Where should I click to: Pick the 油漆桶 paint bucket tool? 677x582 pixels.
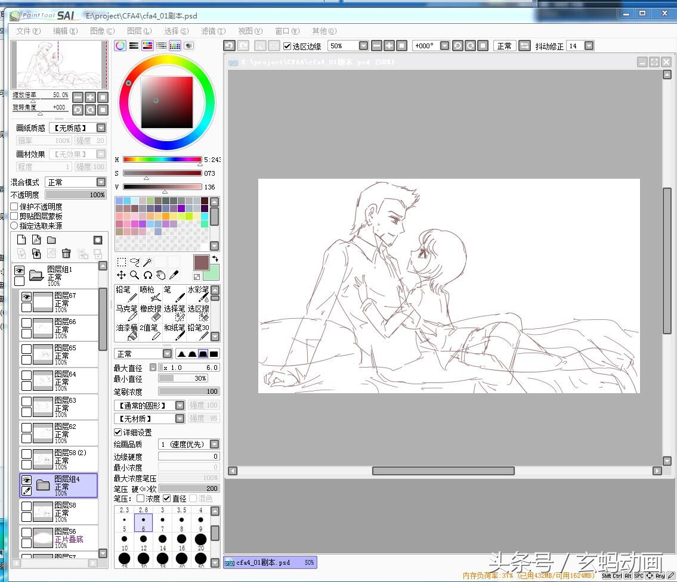[126, 332]
